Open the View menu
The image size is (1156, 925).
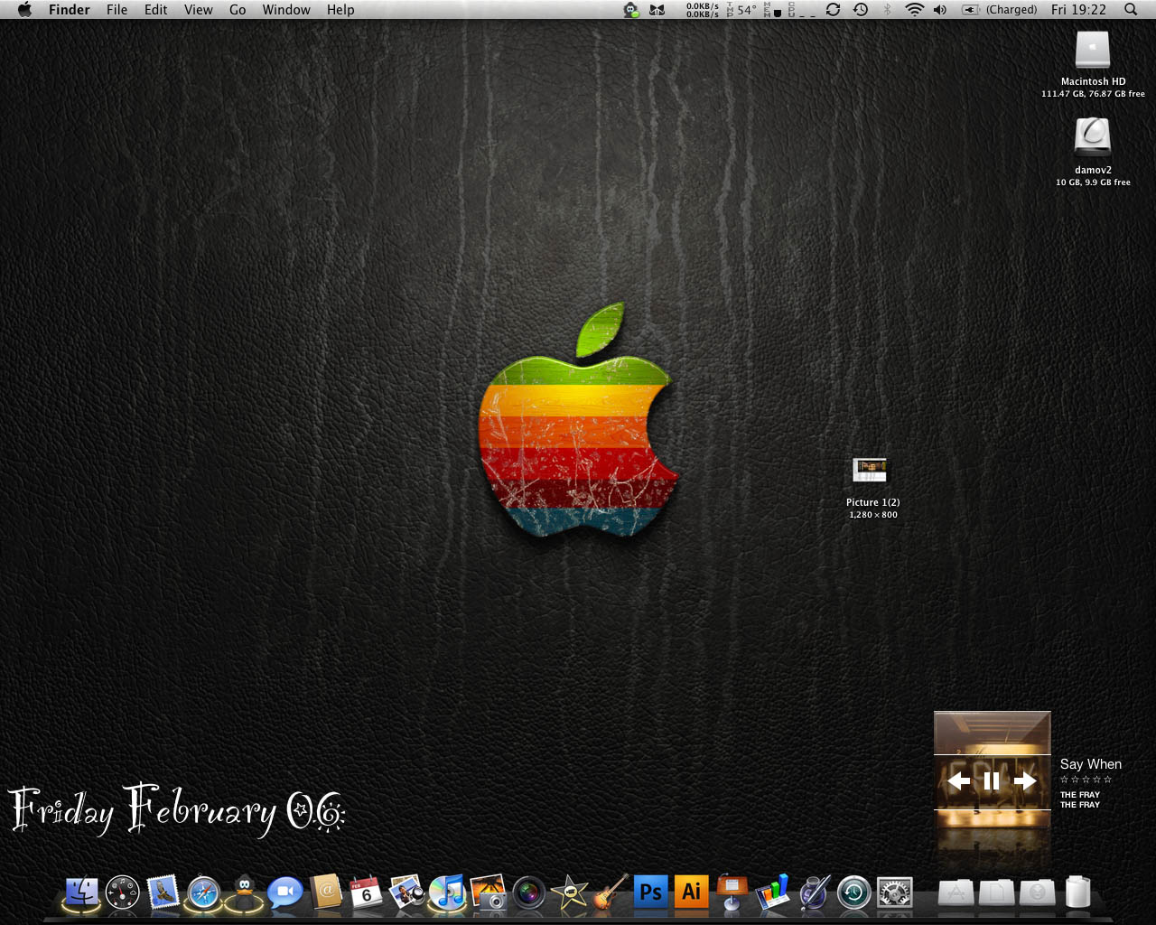(x=199, y=10)
